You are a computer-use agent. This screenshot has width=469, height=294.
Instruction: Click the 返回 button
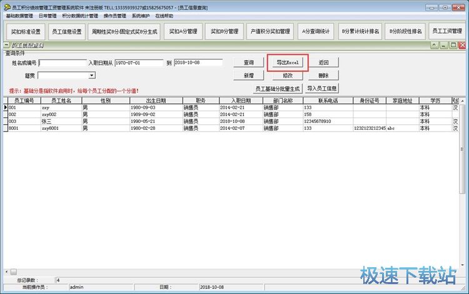324,62
